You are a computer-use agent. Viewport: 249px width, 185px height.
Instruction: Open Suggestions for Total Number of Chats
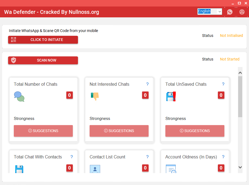click(x=43, y=131)
